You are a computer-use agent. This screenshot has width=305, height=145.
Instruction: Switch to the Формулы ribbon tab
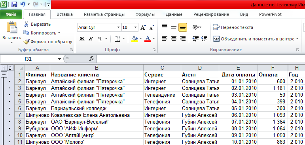145,14
